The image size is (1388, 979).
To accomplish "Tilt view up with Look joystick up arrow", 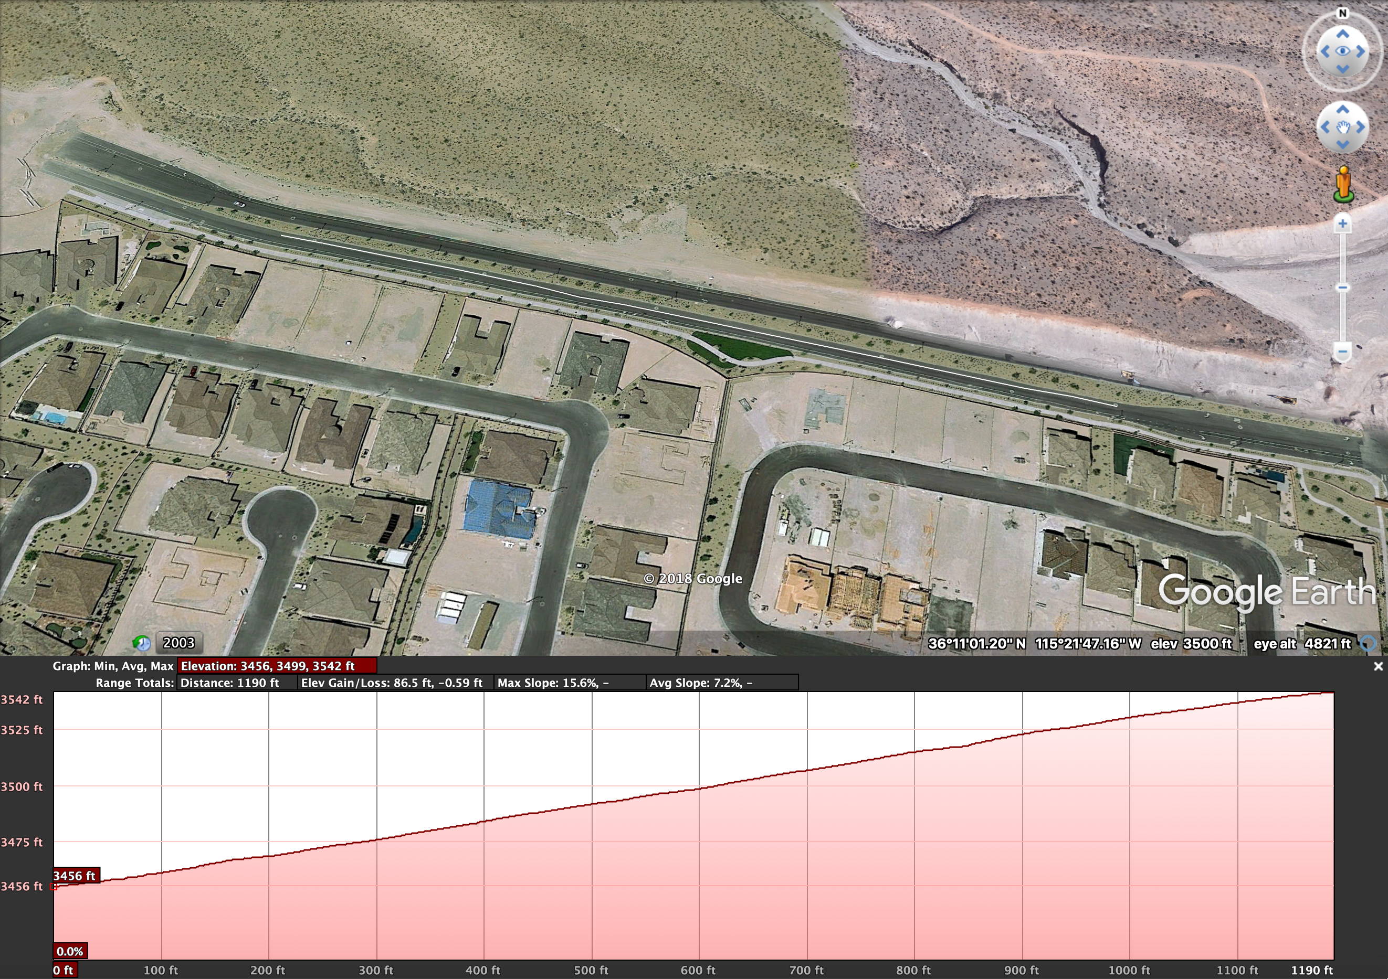I will coord(1342,34).
